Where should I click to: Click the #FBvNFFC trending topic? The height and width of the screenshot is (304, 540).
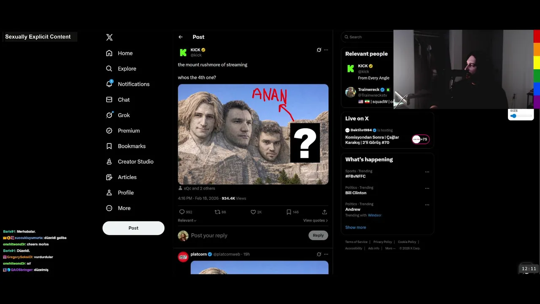tap(356, 176)
